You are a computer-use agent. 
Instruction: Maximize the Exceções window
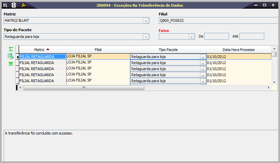pos(265,5)
